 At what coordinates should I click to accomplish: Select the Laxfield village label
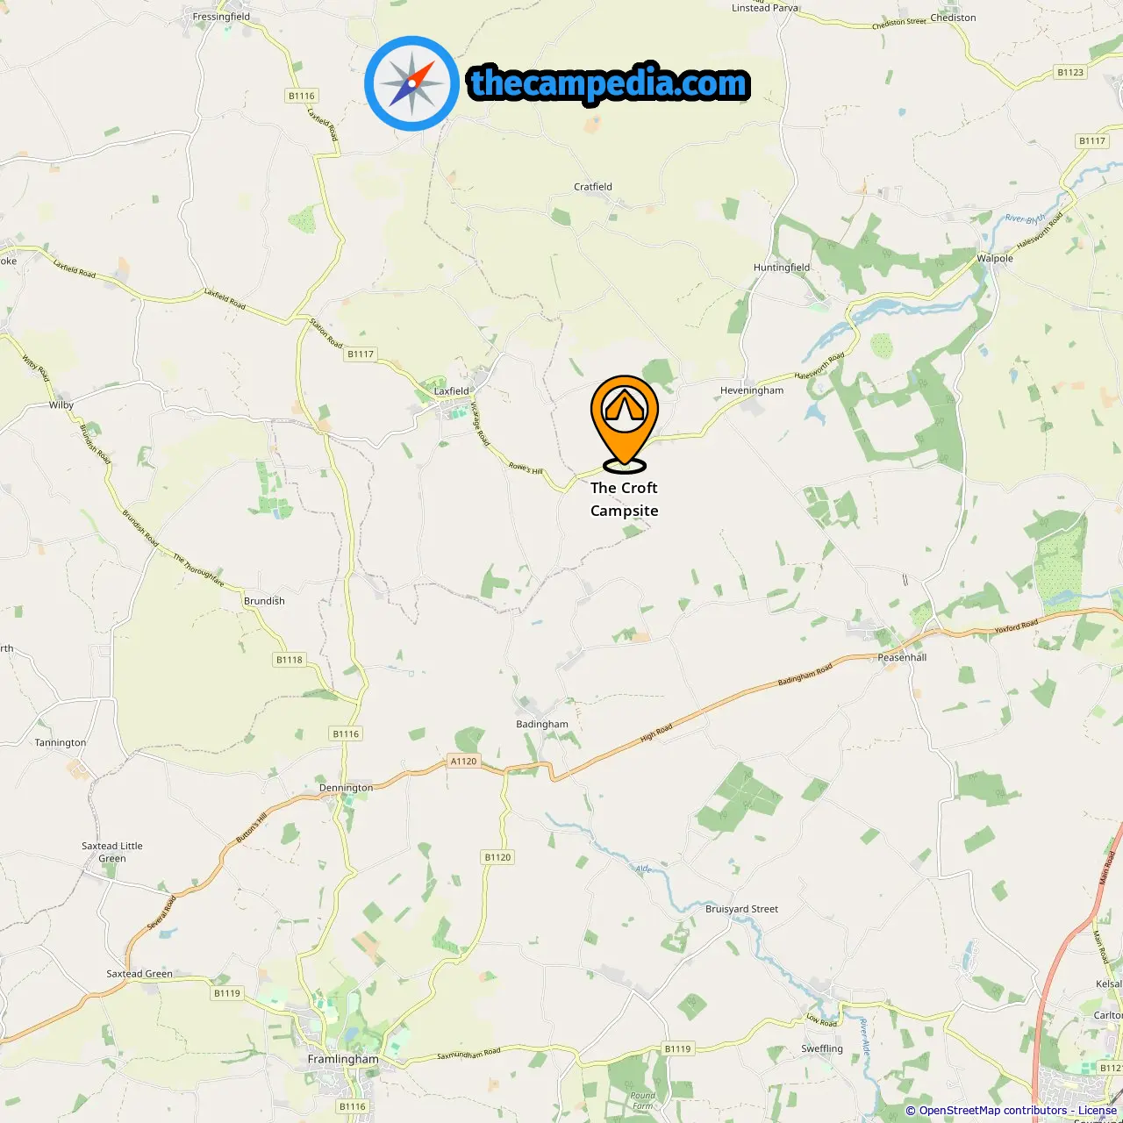coord(452,391)
